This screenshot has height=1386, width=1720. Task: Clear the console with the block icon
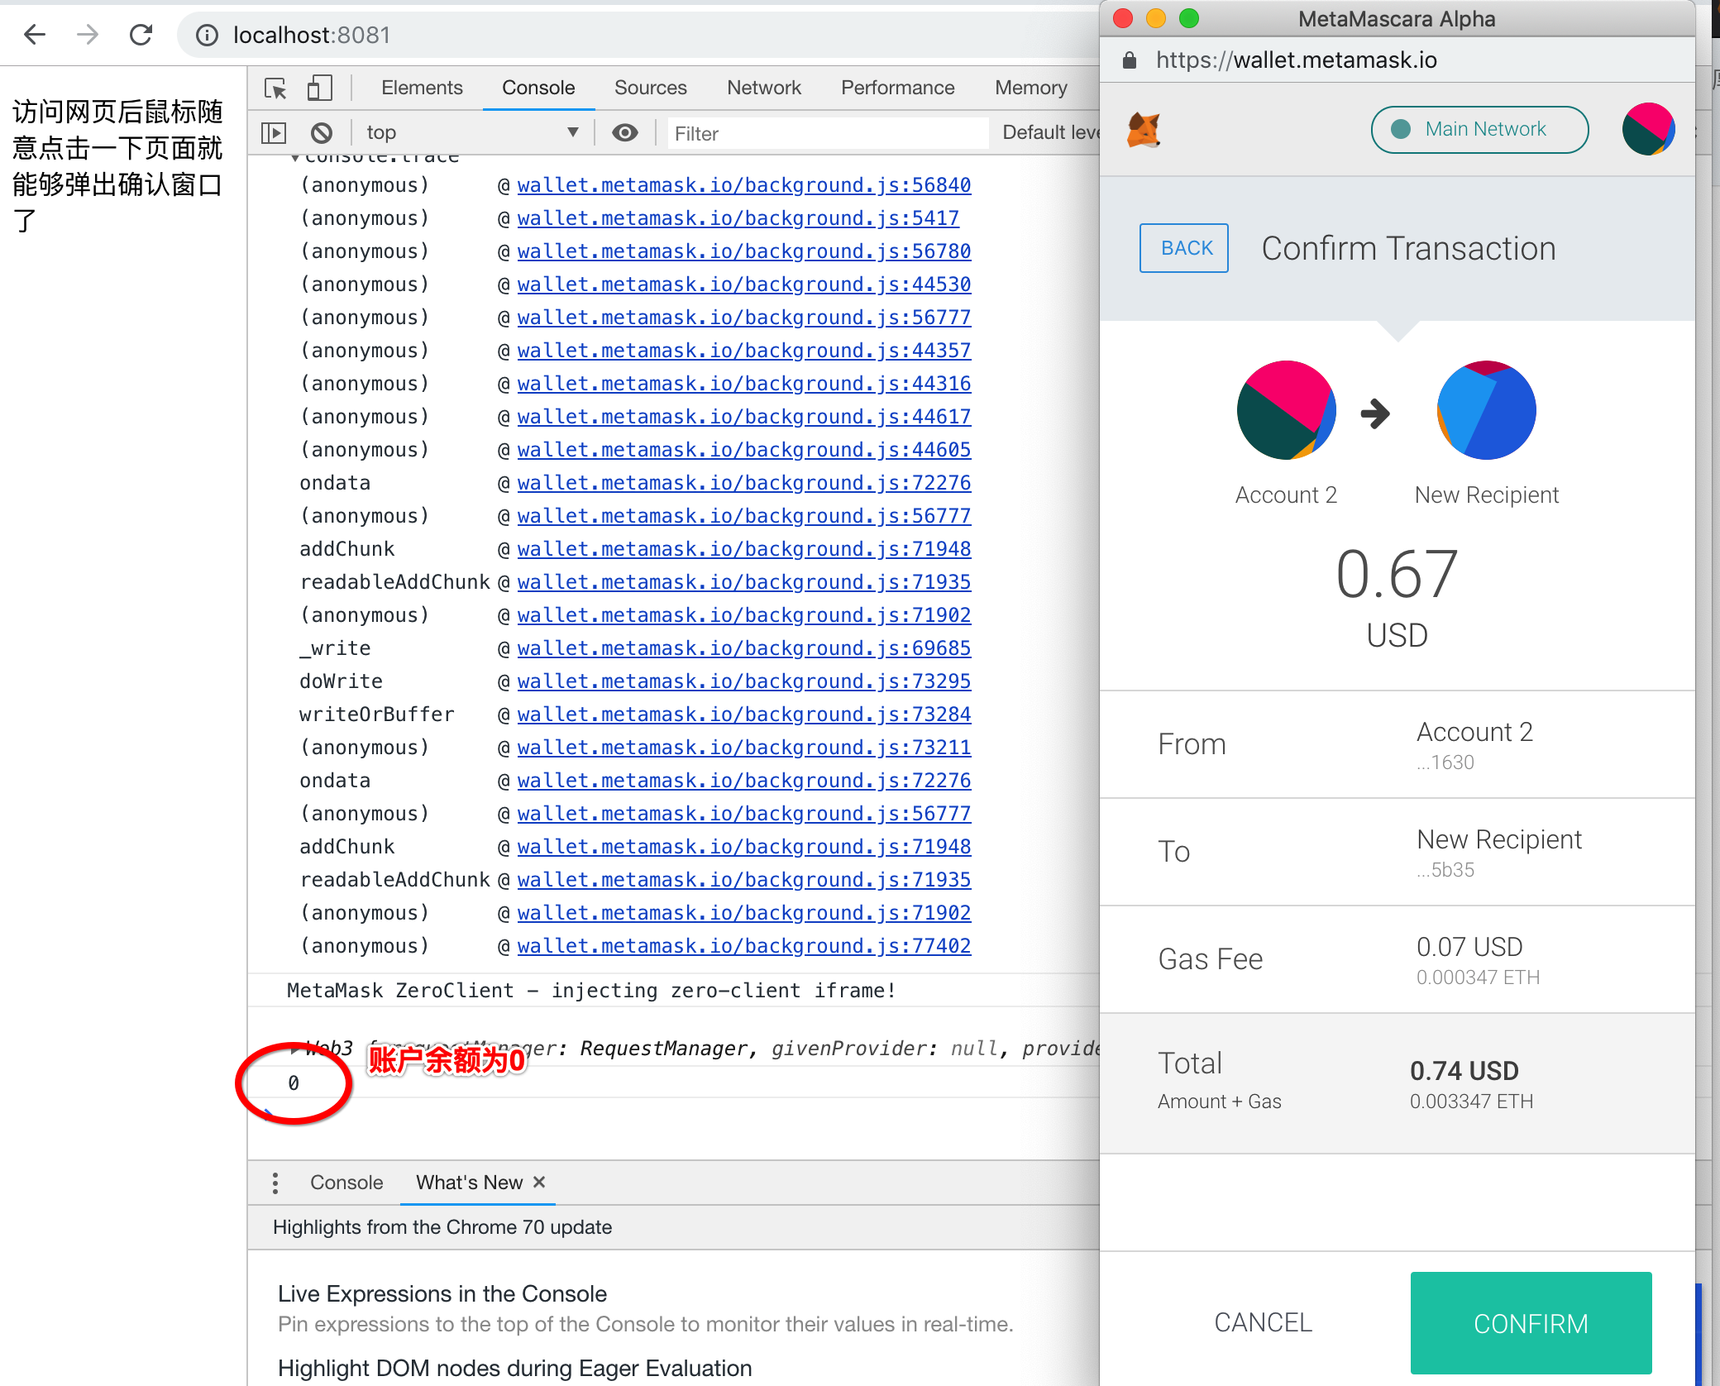click(322, 132)
